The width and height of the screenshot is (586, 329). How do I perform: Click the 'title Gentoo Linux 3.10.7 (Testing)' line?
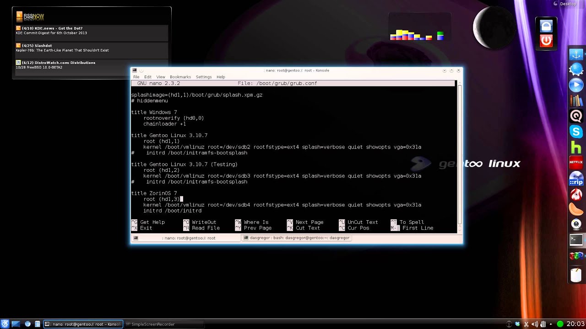184,164
